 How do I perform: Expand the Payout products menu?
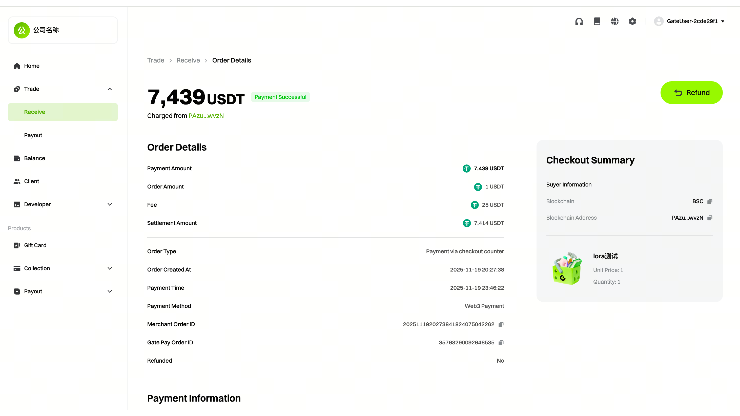pos(109,291)
